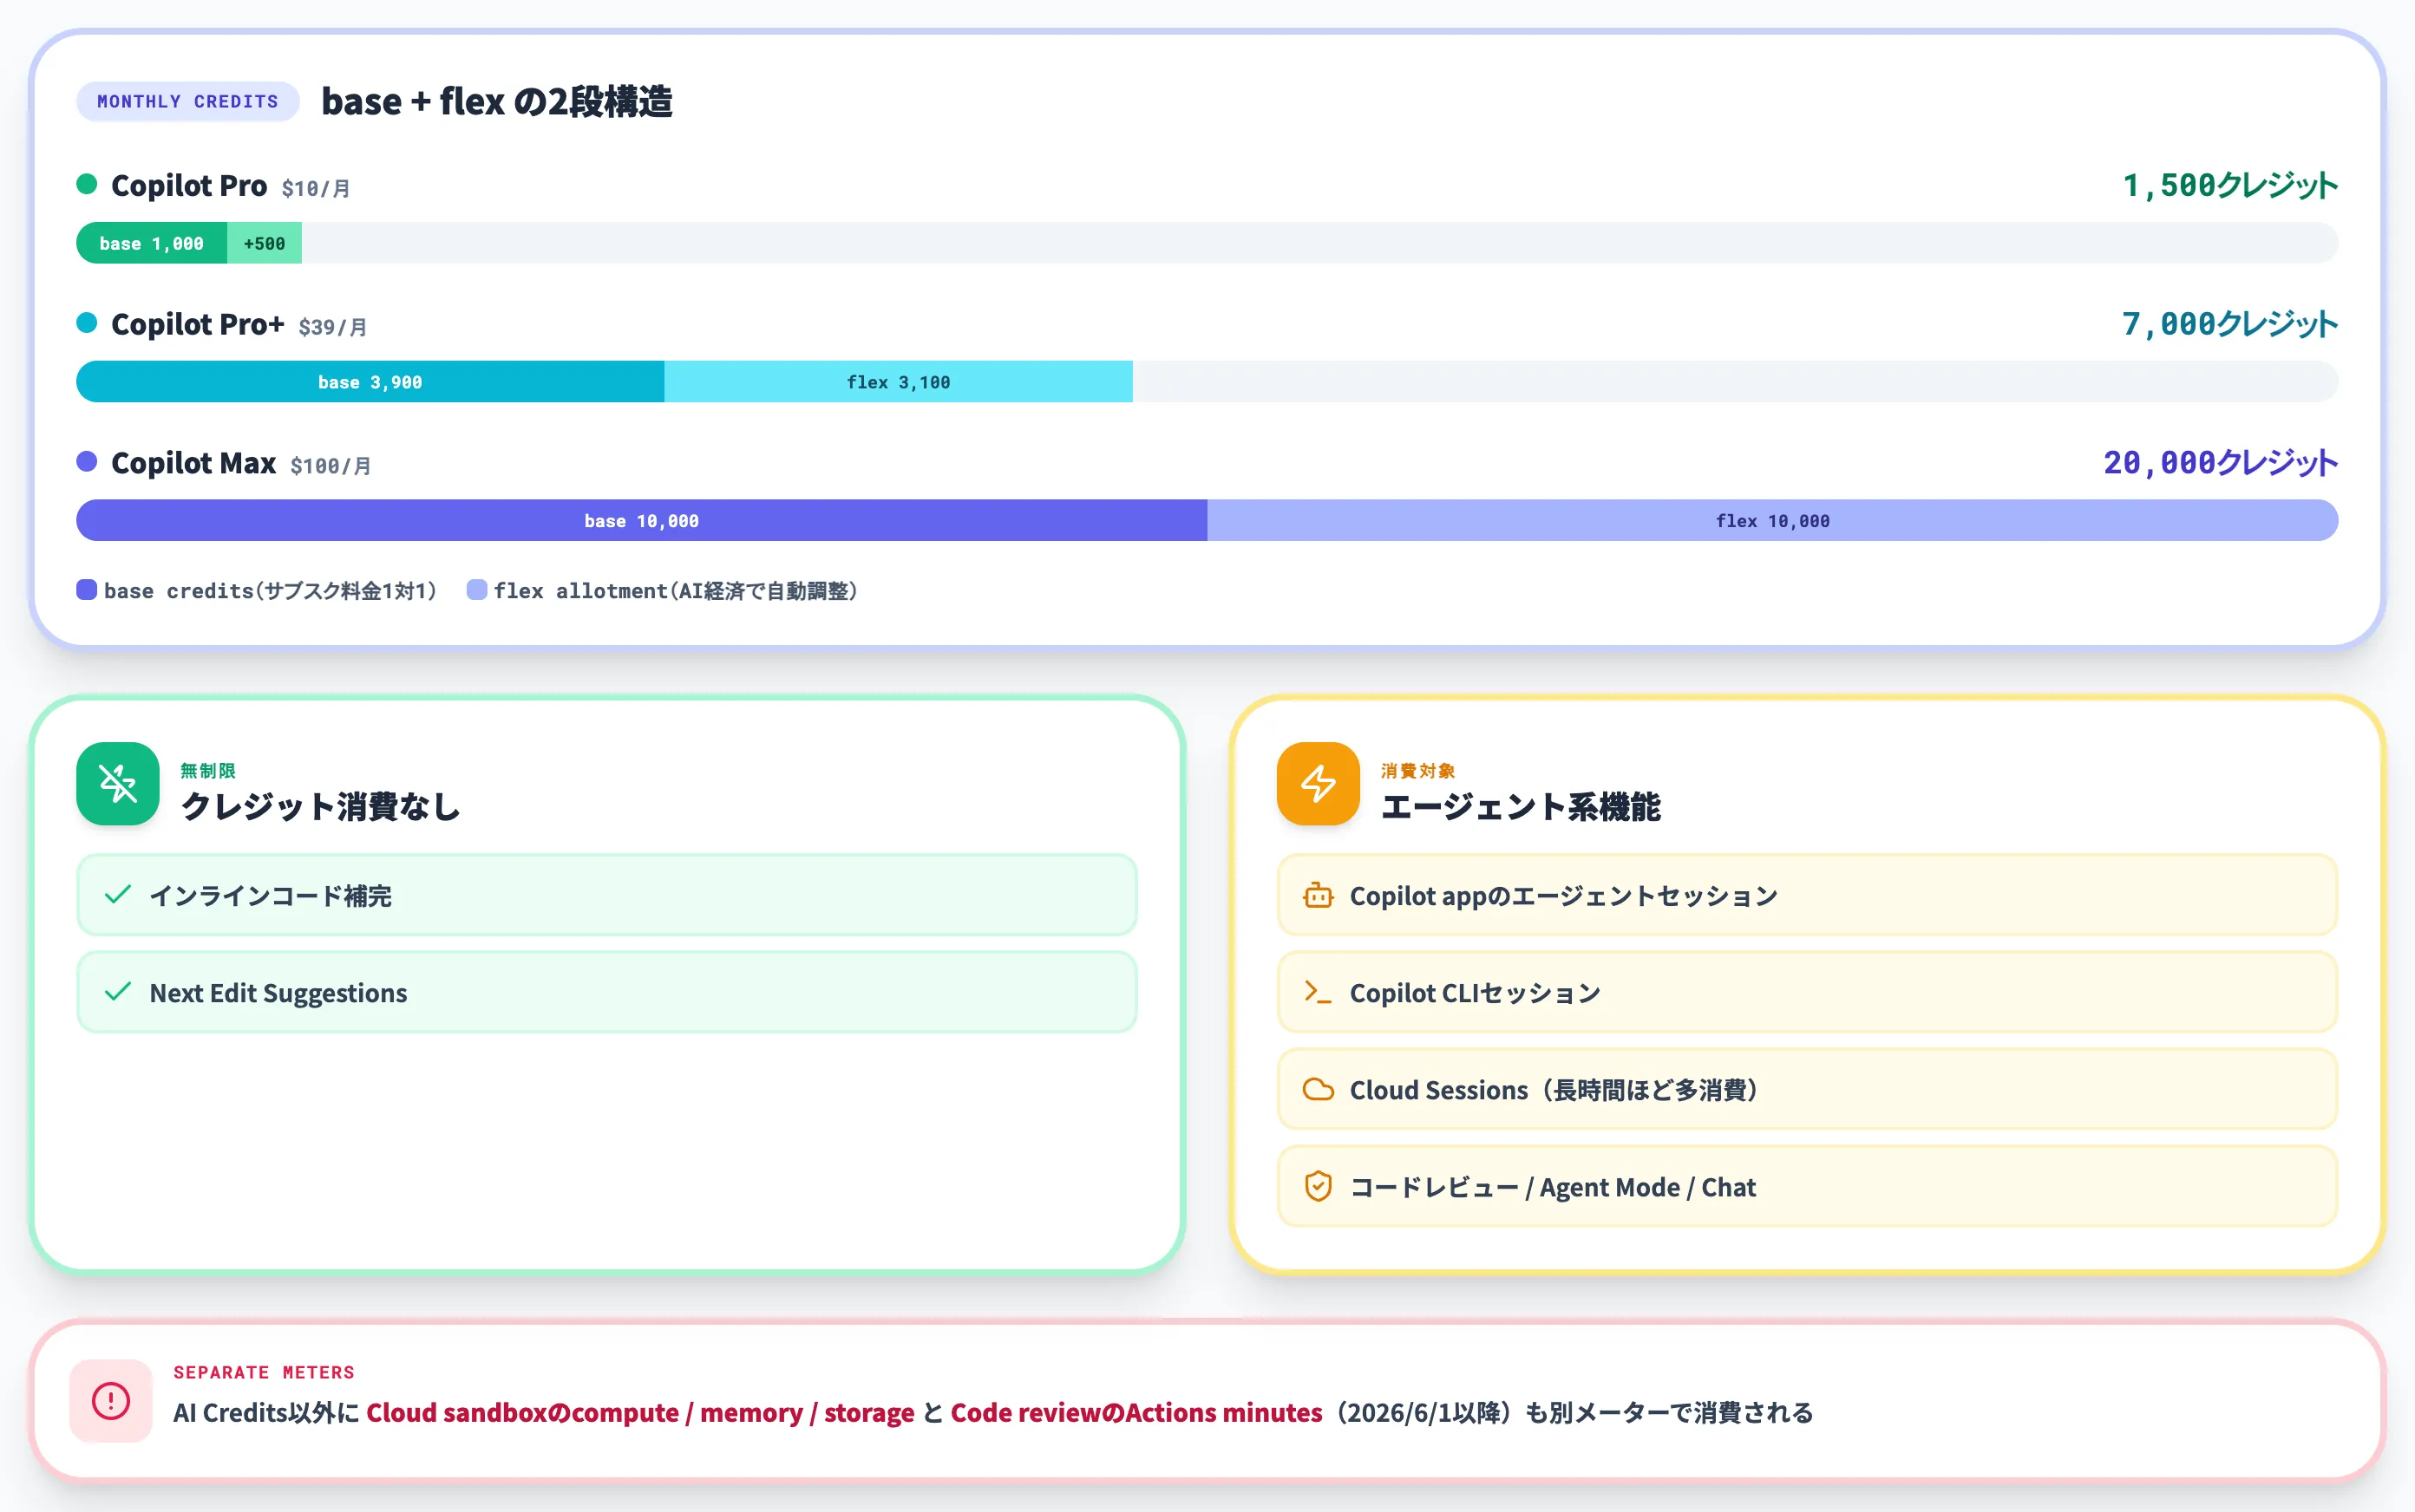The image size is (2415, 1512).
Task: Select the Cloud Sessions row
Action: (1807, 1089)
